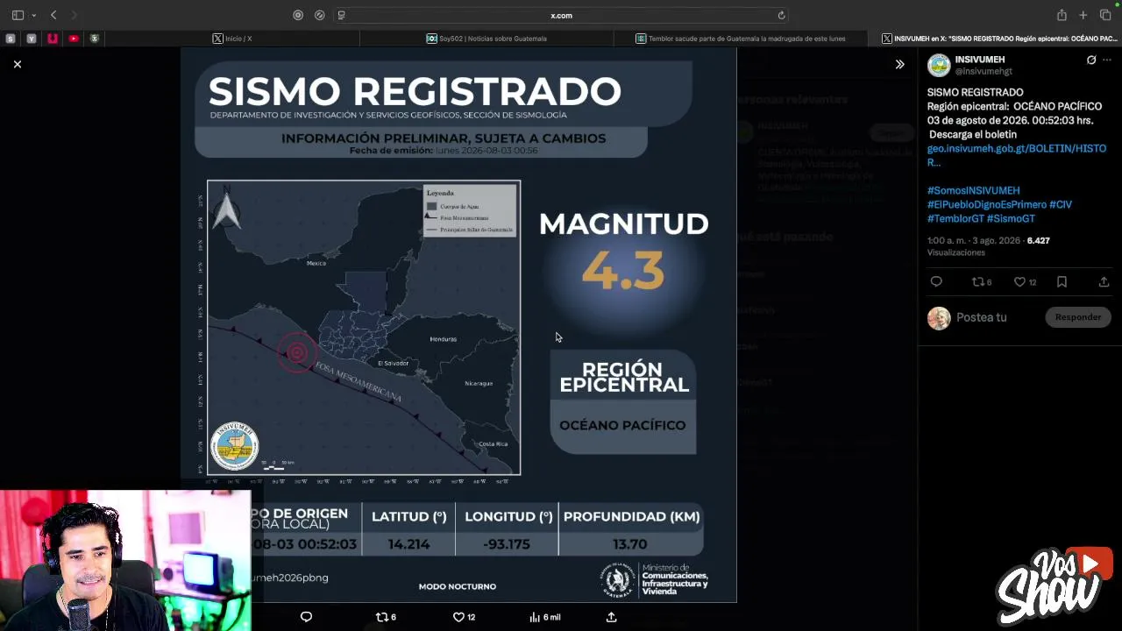Close the image viewer with the X
1122x631 pixels.
click(x=17, y=64)
